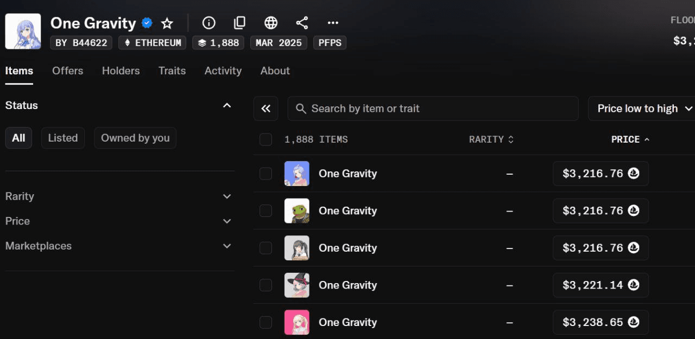Tick the select-all checkbox beside 1,888 ITEMS

(266, 139)
